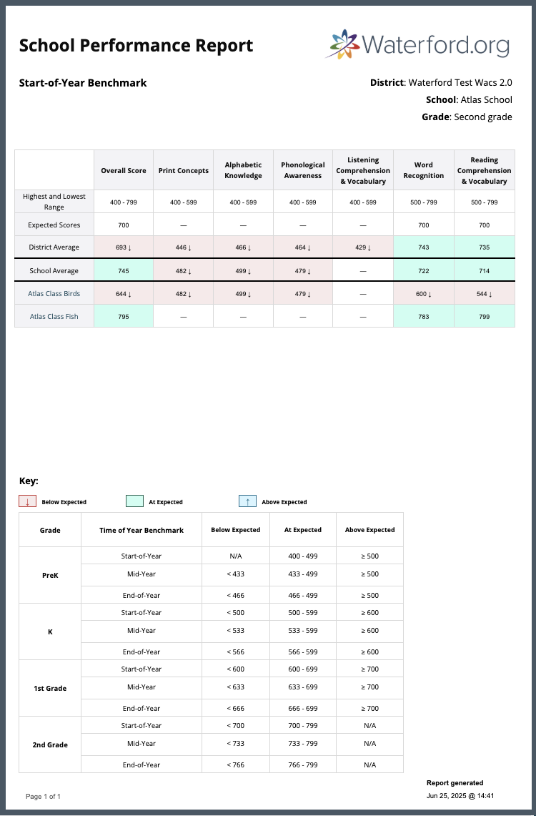Viewport: 536px width, 816px height.
Task: Click District Average Word Recognition 743
Action: (424, 247)
